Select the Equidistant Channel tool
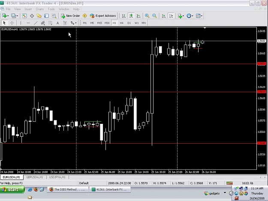Image resolution: width=268 pixels, height=201 pixels. 43,23
